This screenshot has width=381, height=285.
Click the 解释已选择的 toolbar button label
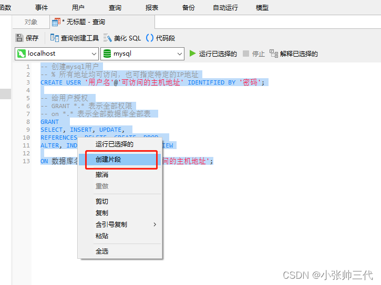point(299,54)
